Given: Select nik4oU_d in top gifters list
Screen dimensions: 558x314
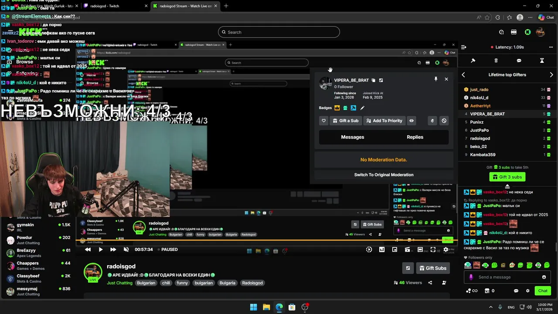Looking at the screenshot, I should tap(507, 98).
